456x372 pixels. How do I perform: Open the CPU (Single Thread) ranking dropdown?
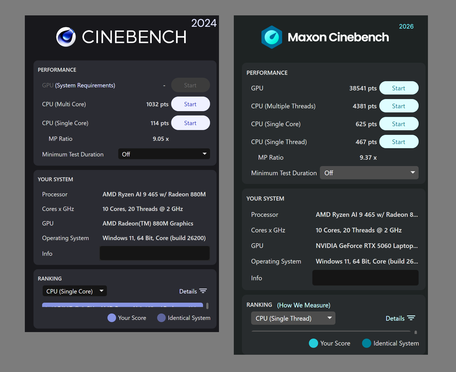[x=293, y=318]
